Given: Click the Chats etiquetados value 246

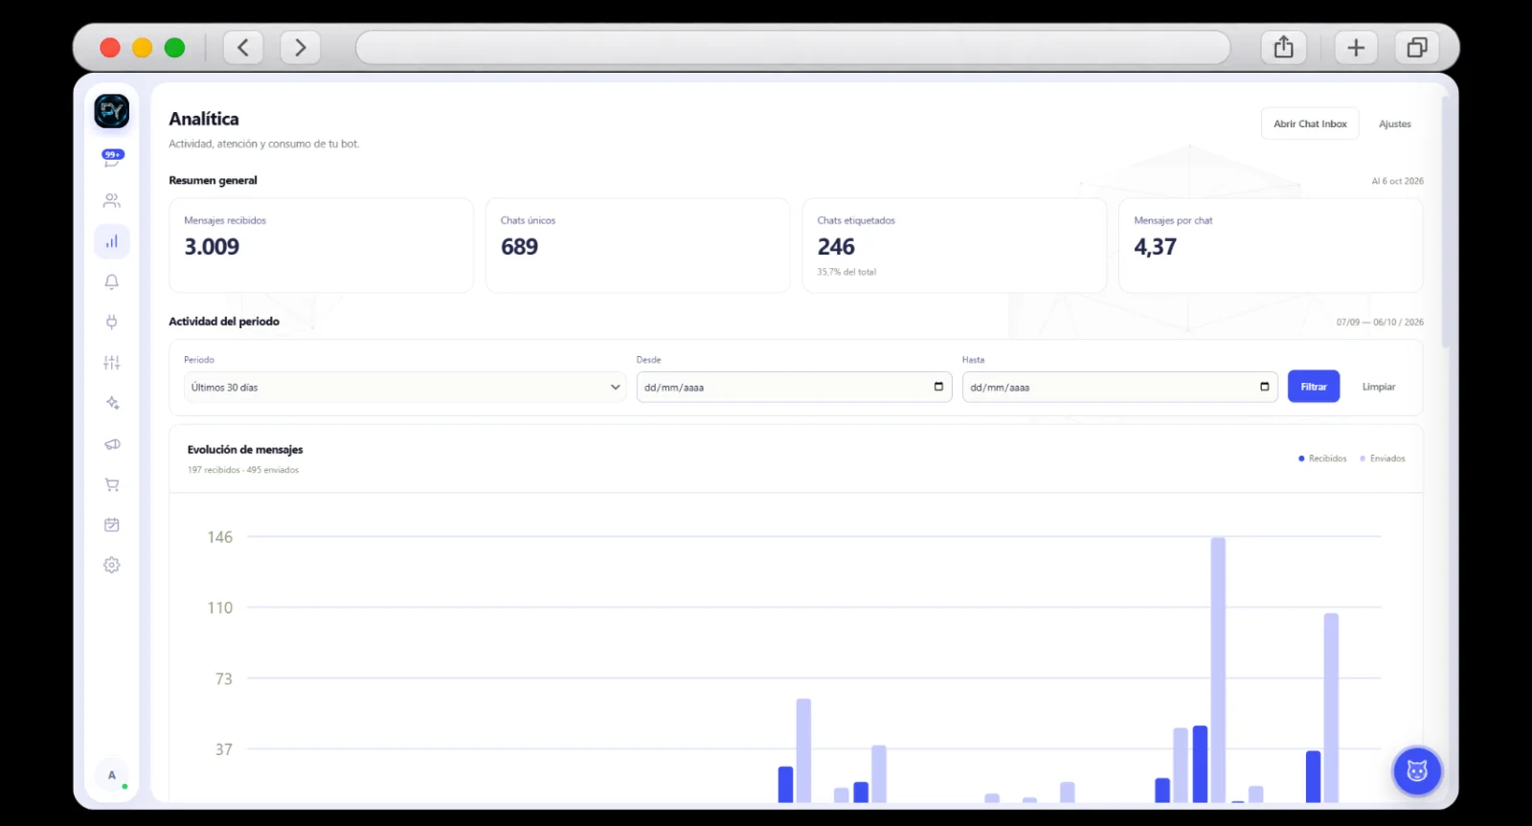Looking at the screenshot, I should pyautogui.click(x=836, y=247).
